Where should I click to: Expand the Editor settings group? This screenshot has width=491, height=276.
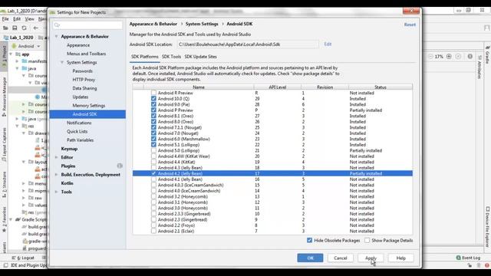tap(56, 157)
